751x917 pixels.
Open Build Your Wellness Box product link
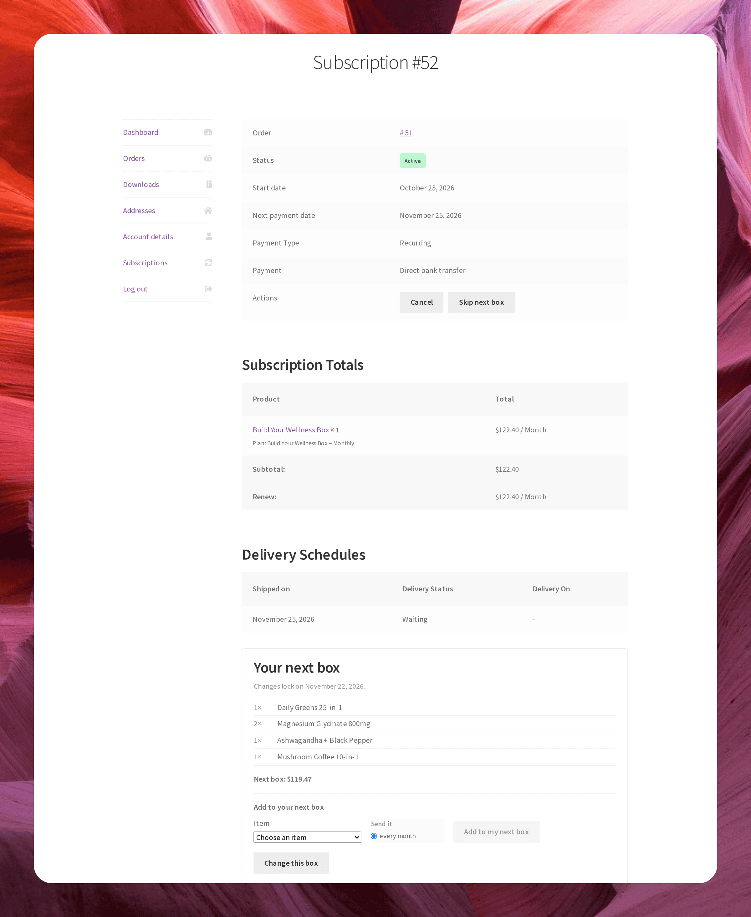[x=291, y=430]
